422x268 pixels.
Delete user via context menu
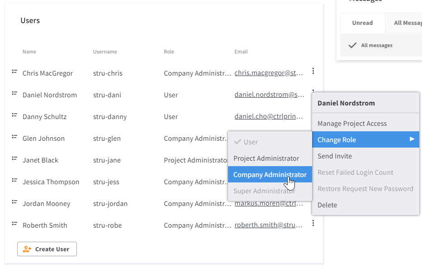[x=327, y=205]
